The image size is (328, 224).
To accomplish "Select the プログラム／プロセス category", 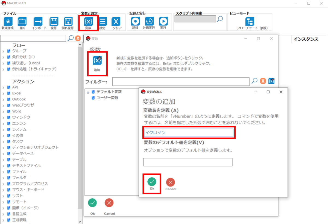I will 30,184.
